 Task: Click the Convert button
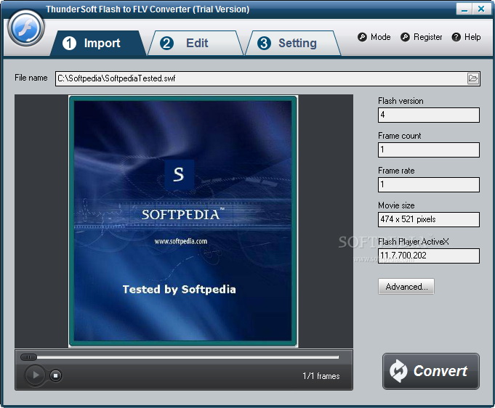[431, 371]
